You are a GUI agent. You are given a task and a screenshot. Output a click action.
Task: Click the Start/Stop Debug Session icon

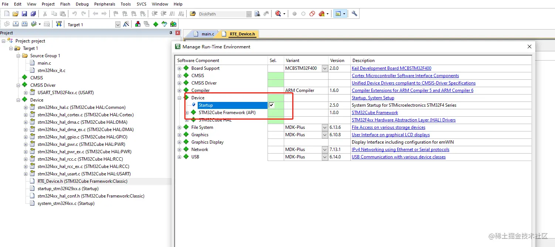278,14
